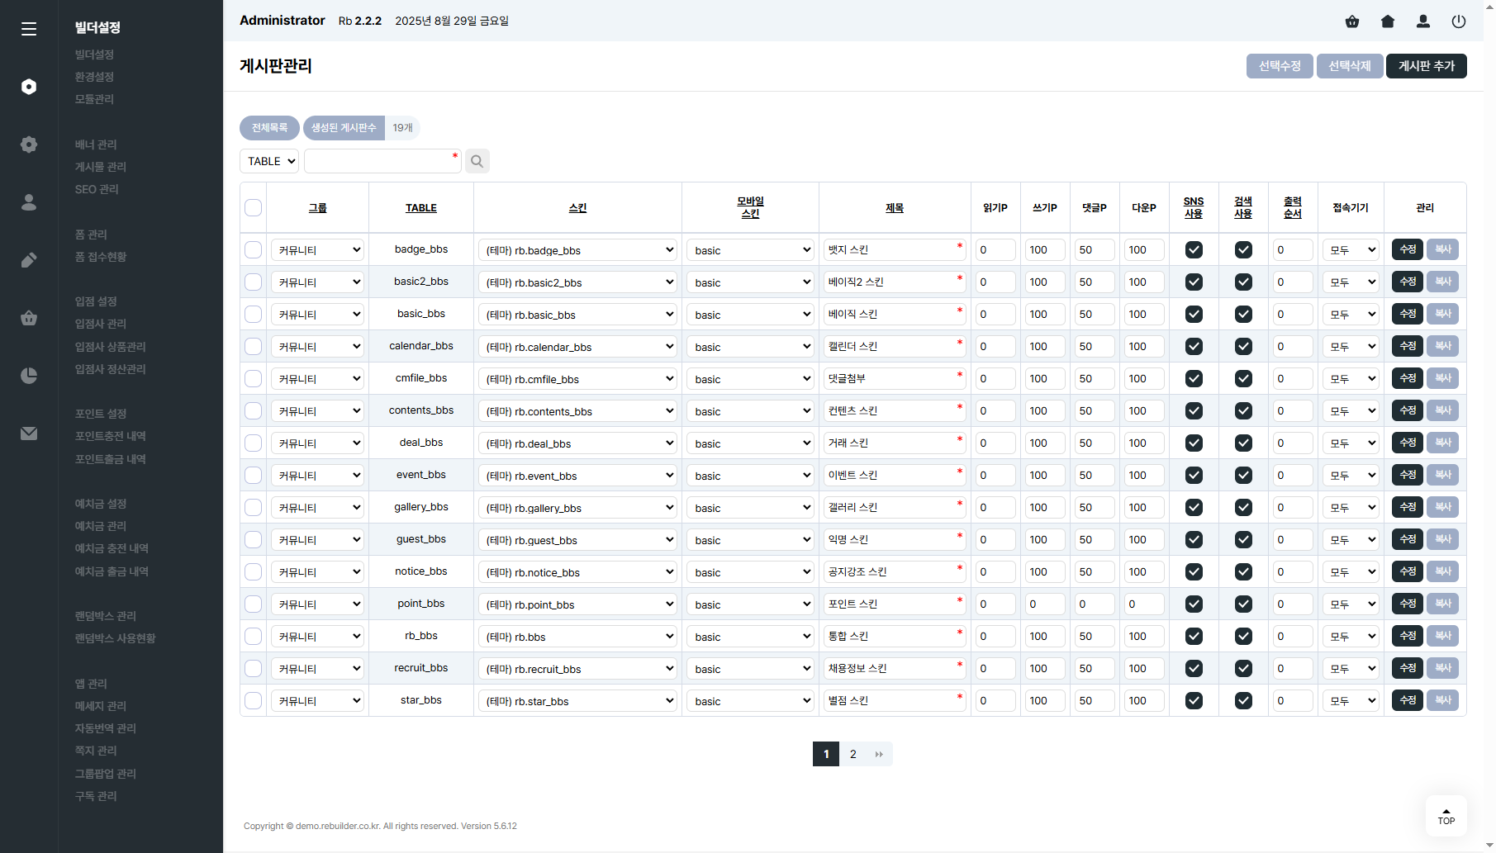Go to home via house icon
This screenshot has height=853, width=1496.
[x=1388, y=21]
